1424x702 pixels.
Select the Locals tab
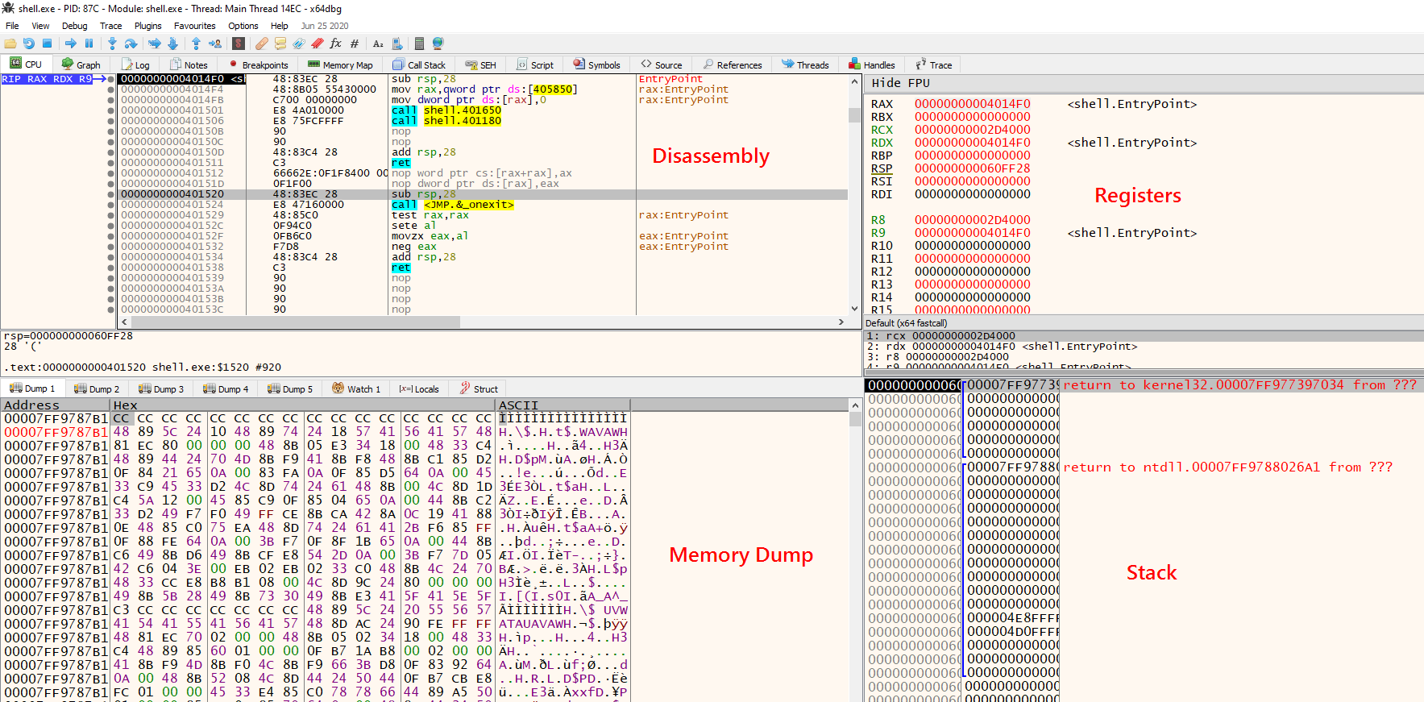[419, 389]
